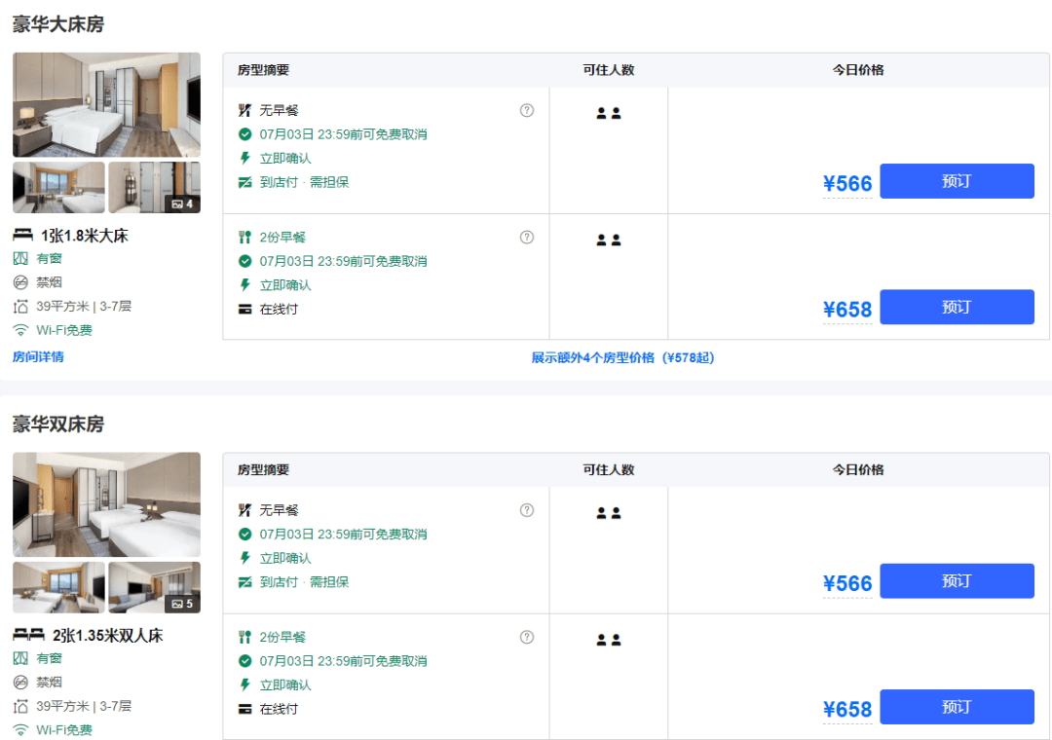This screenshot has width=1052, height=740.
Task: Click help icon for twin room 无早餐 rate
Action: (x=527, y=510)
